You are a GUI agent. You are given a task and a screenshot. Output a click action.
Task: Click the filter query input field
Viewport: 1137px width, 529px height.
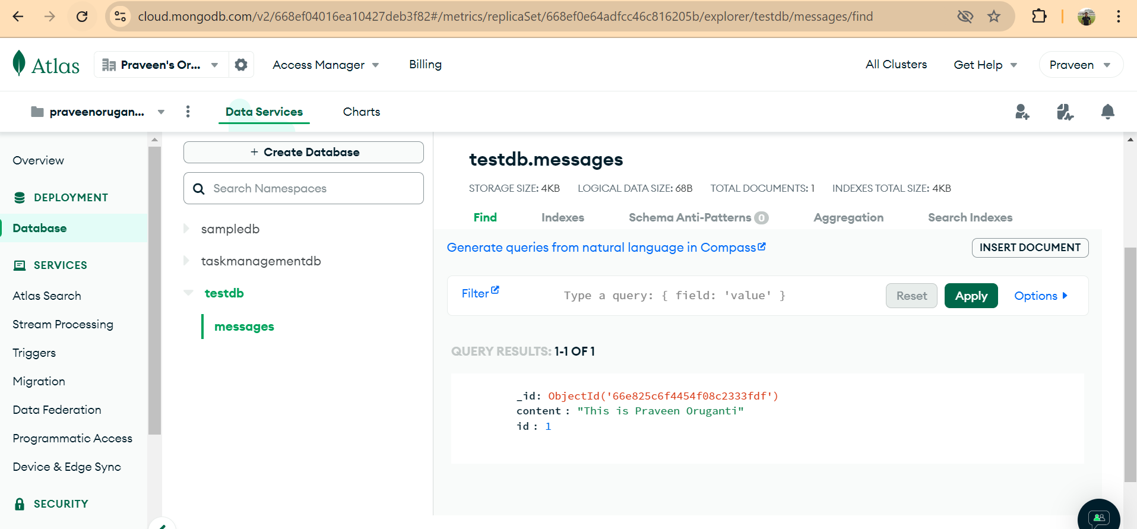(720, 296)
